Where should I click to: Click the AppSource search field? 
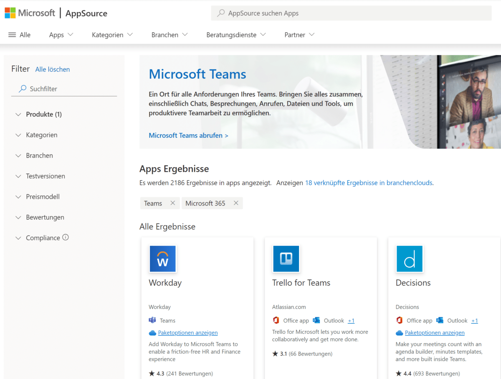(351, 13)
